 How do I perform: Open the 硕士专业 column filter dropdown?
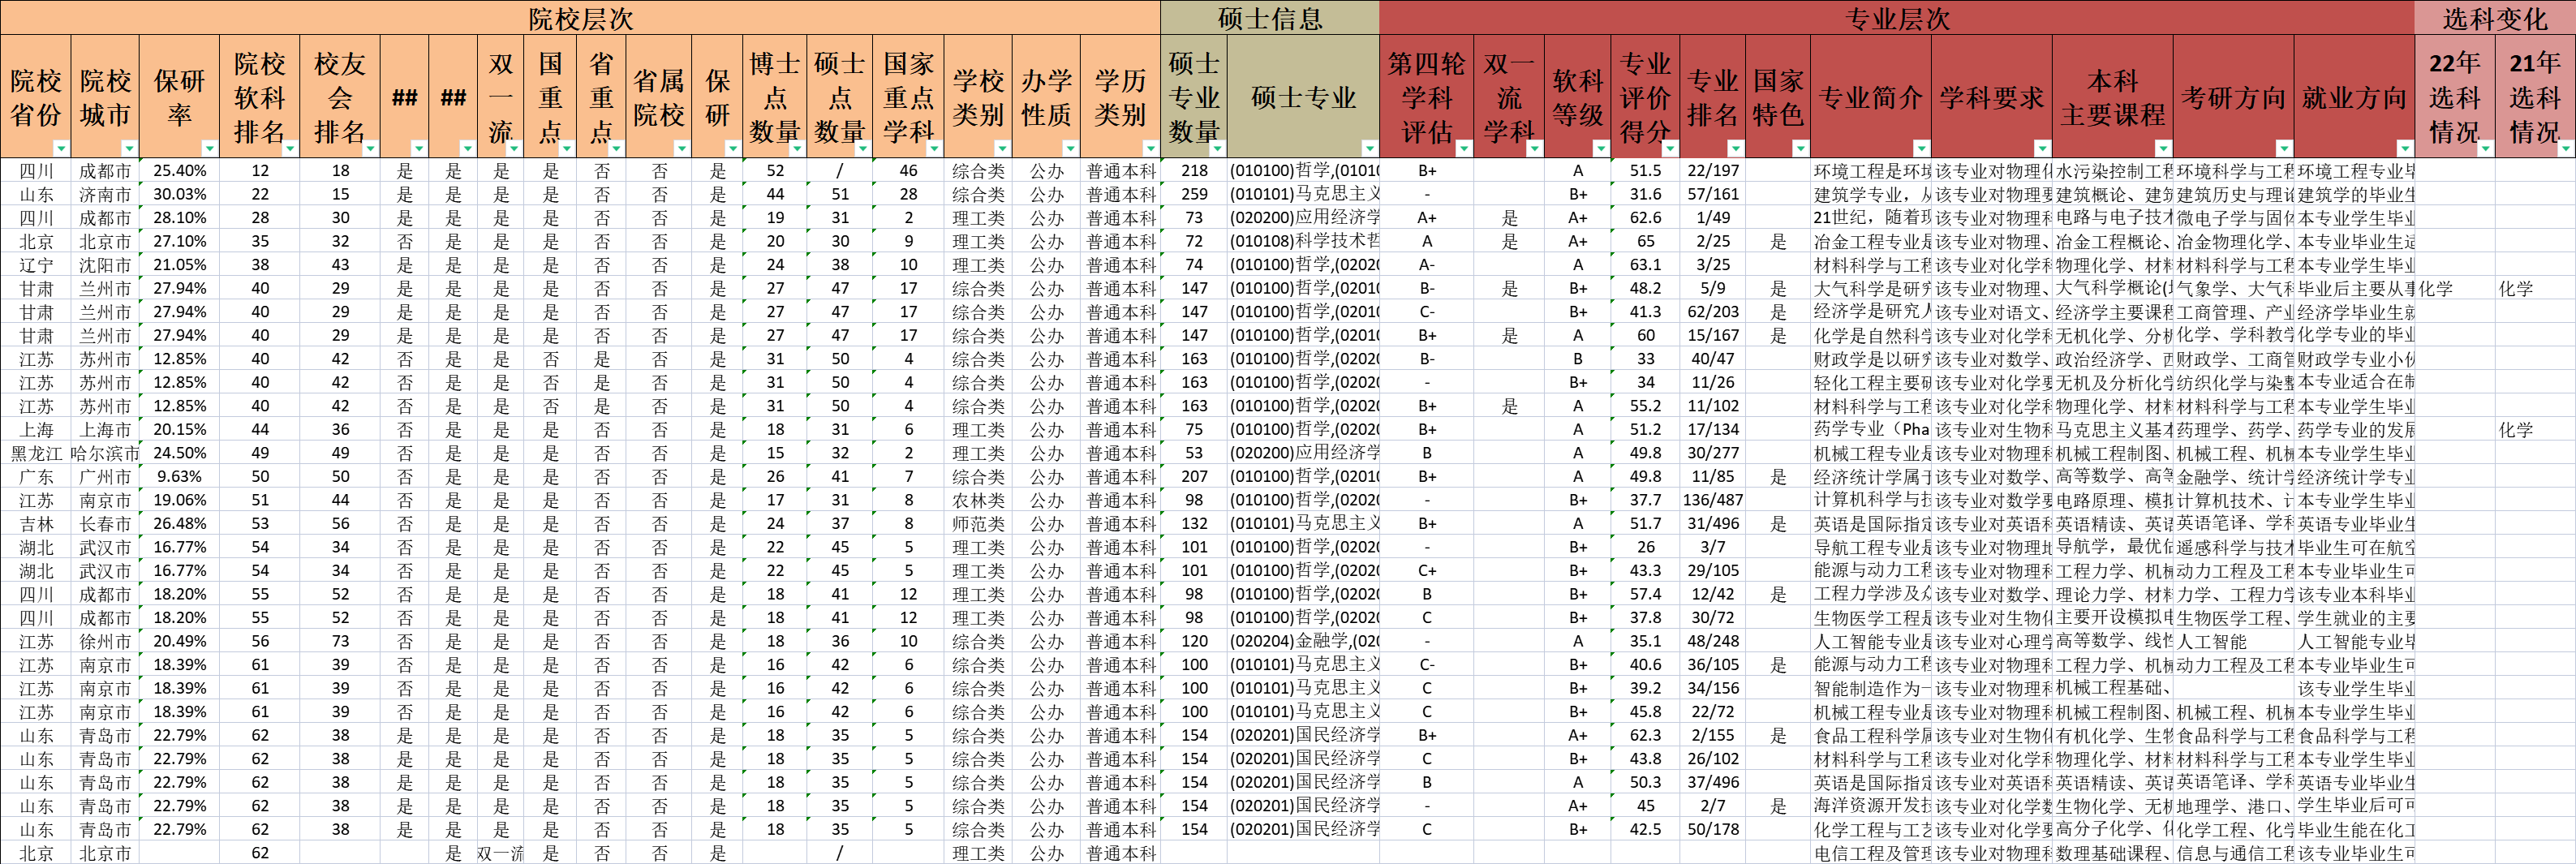[x=1370, y=148]
